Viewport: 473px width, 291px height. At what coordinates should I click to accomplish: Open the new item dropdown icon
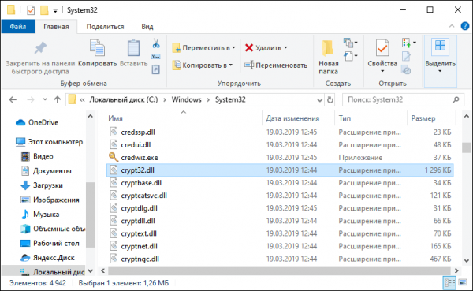(x=350, y=43)
